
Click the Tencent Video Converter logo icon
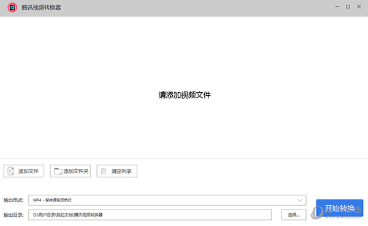(x=12, y=7)
